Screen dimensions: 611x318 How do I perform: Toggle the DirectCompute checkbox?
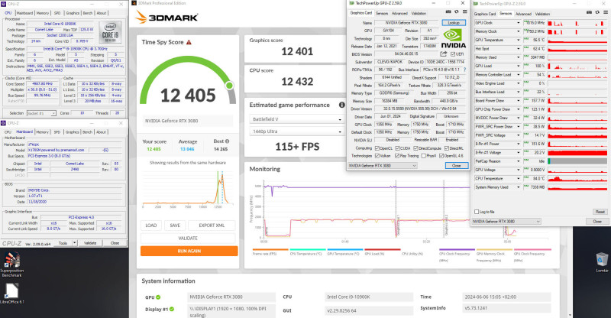(x=415, y=148)
